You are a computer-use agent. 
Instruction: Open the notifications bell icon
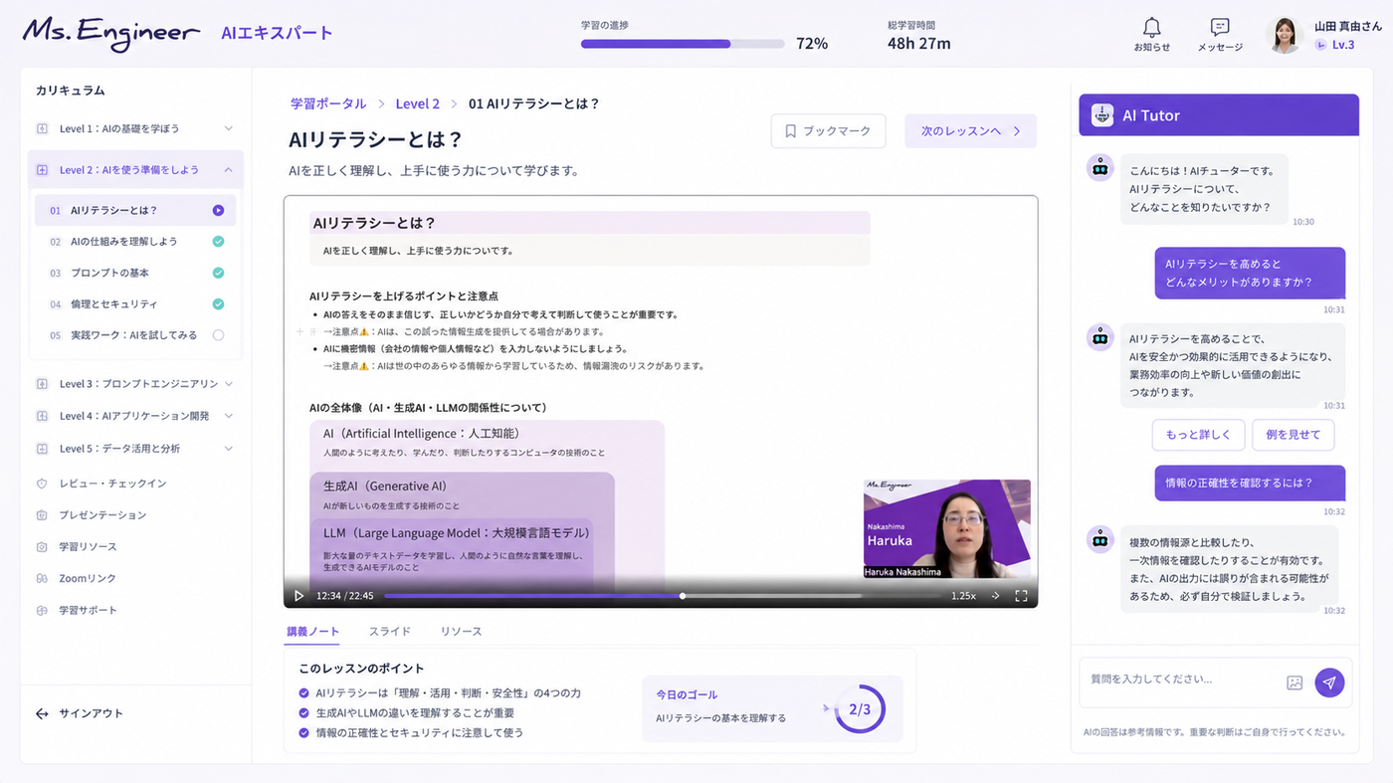point(1151,28)
